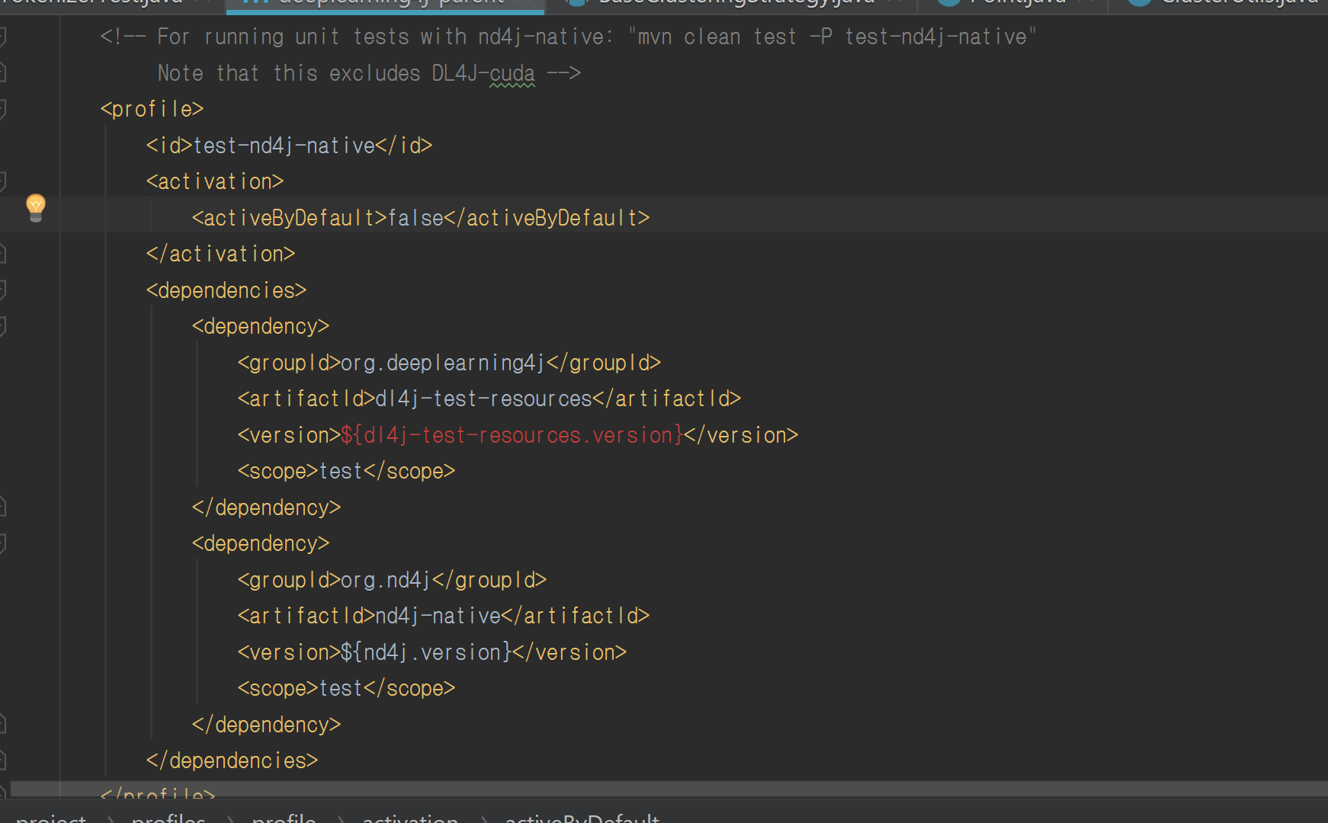Collapse the <profile> block fold marker
Screen dimensions: 1328x823
(x=2, y=109)
